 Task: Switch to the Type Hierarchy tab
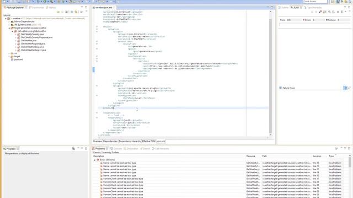[x=313, y=8]
